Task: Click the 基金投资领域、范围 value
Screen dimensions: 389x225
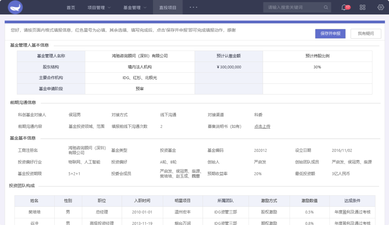Action: click(87, 126)
